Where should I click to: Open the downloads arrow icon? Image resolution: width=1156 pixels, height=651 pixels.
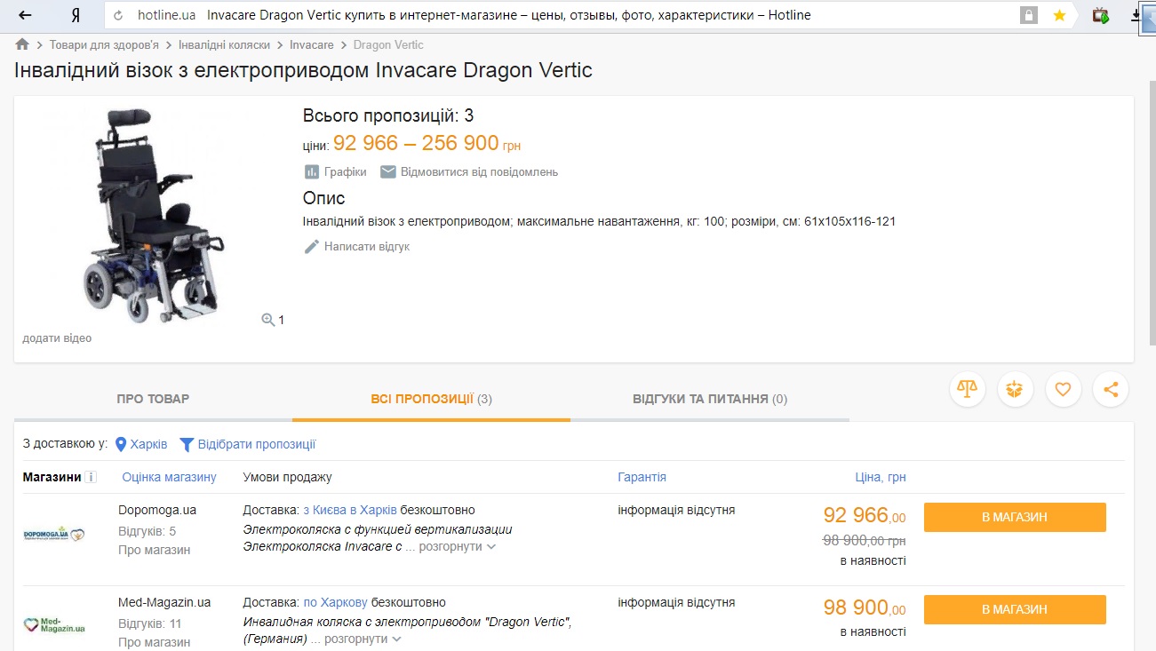[1136, 15]
